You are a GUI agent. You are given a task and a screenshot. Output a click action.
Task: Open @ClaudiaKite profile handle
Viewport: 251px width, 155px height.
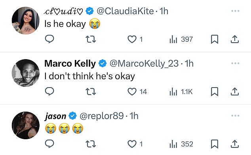coord(125,11)
